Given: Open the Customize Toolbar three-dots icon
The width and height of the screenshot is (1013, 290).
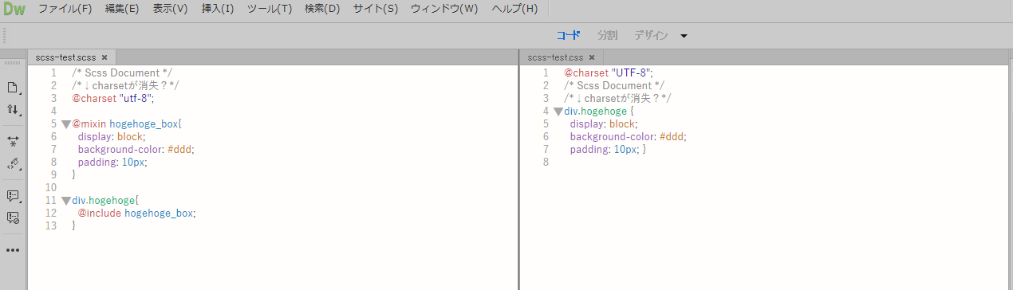Looking at the screenshot, I should click(13, 249).
